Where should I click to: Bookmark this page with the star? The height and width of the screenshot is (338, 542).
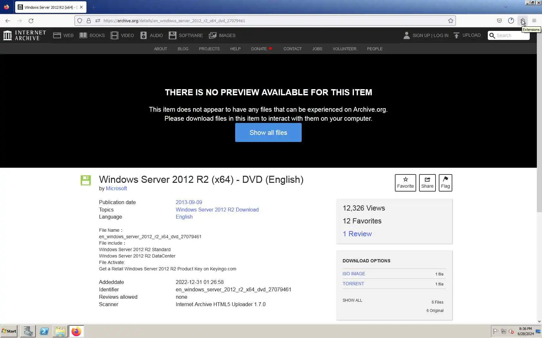[x=451, y=21]
